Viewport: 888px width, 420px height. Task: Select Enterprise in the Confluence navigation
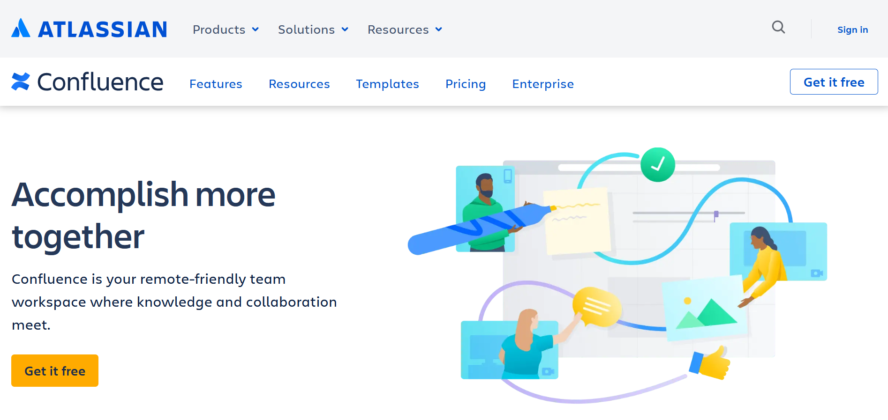pos(542,84)
